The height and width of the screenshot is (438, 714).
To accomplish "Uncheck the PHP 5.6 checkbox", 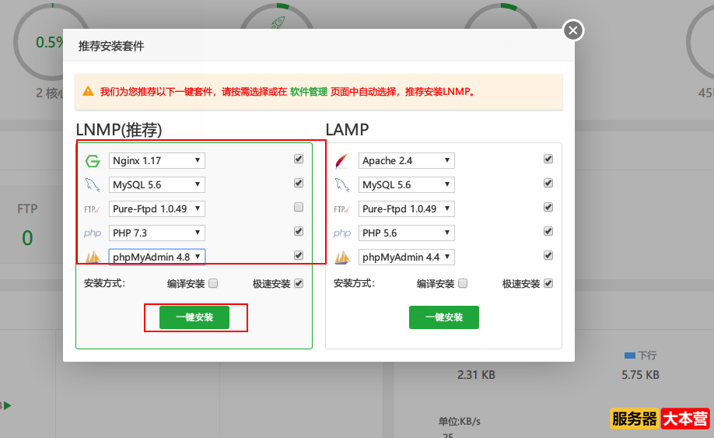I will pos(548,231).
